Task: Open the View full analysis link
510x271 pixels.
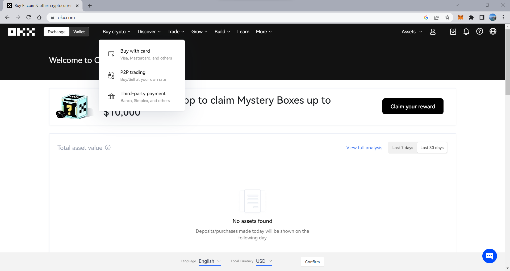Action: click(364, 148)
